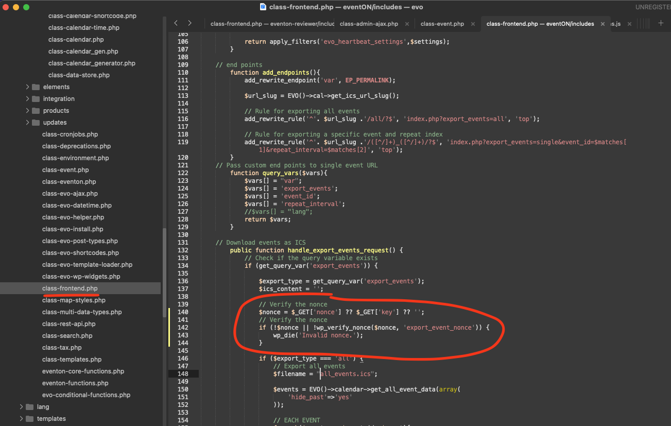The width and height of the screenshot is (671, 426).
Task: Open class-map-styles.php in sidebar
Action: 74,300
